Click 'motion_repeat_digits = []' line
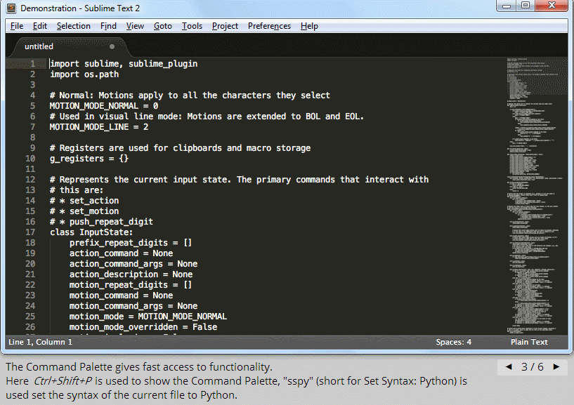The width and height of the screenshot is (574, 405). 131,285
